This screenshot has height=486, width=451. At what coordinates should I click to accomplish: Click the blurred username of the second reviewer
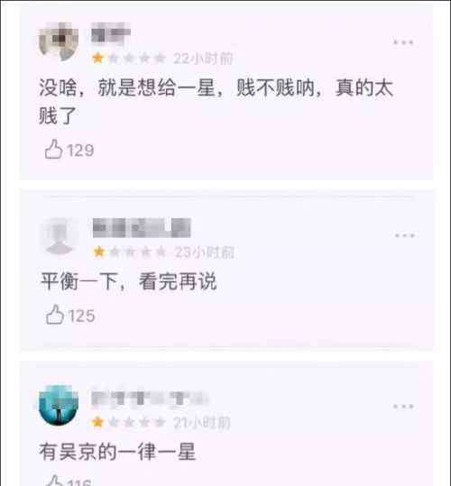coord(142,228)
